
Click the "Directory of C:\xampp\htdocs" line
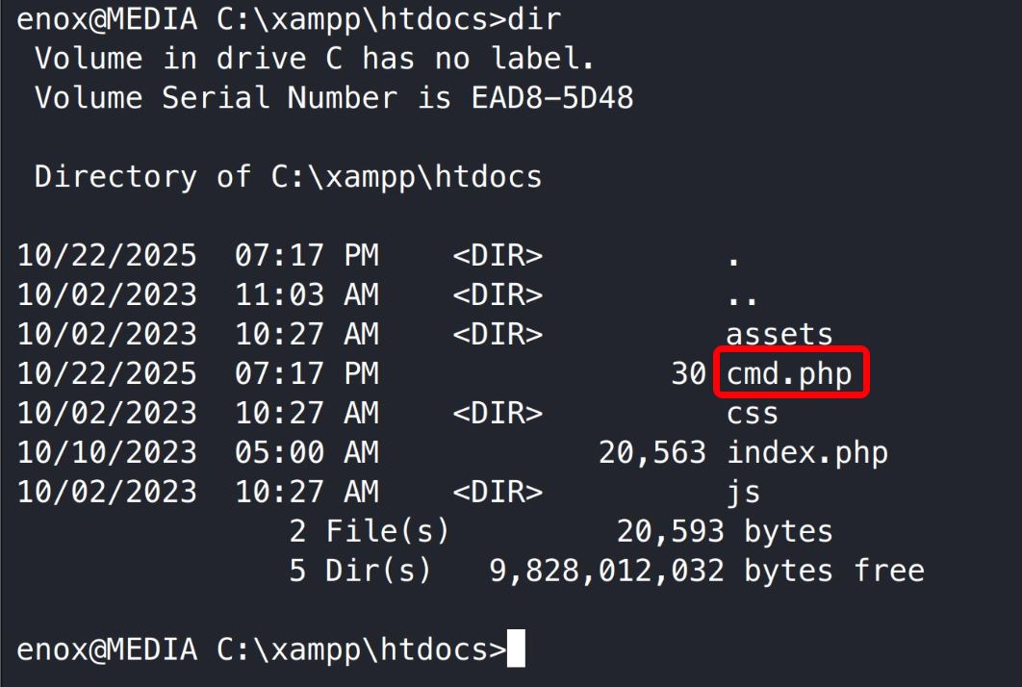tap(289, 176)
